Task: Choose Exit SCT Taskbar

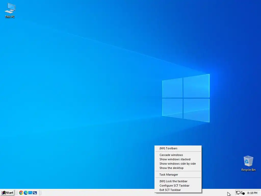Action: (178, 190)
